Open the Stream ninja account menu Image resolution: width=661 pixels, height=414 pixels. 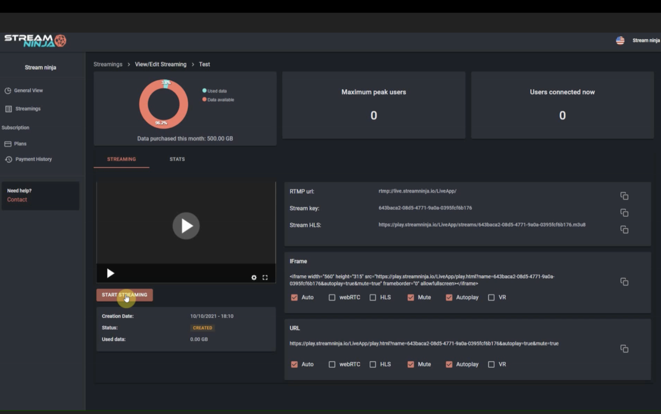click(646, 40)
